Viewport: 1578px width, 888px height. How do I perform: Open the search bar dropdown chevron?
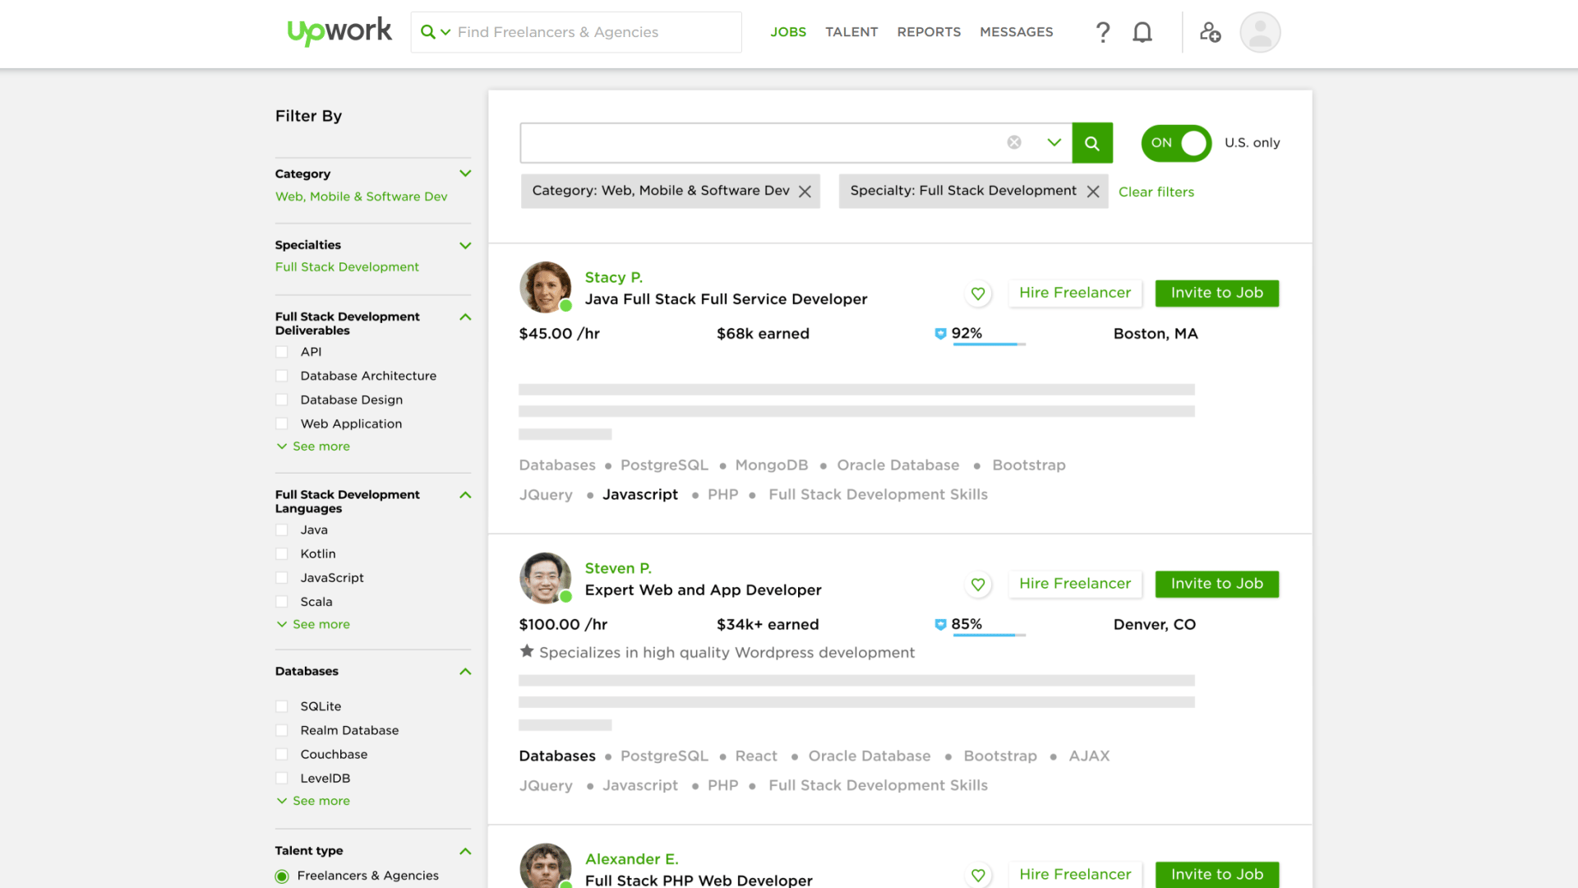[x=1054, y=142]
